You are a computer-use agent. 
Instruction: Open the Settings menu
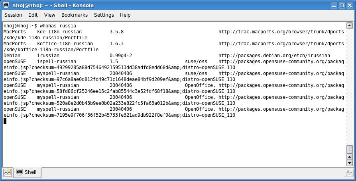pyautogui.click(x=104, y=15)
